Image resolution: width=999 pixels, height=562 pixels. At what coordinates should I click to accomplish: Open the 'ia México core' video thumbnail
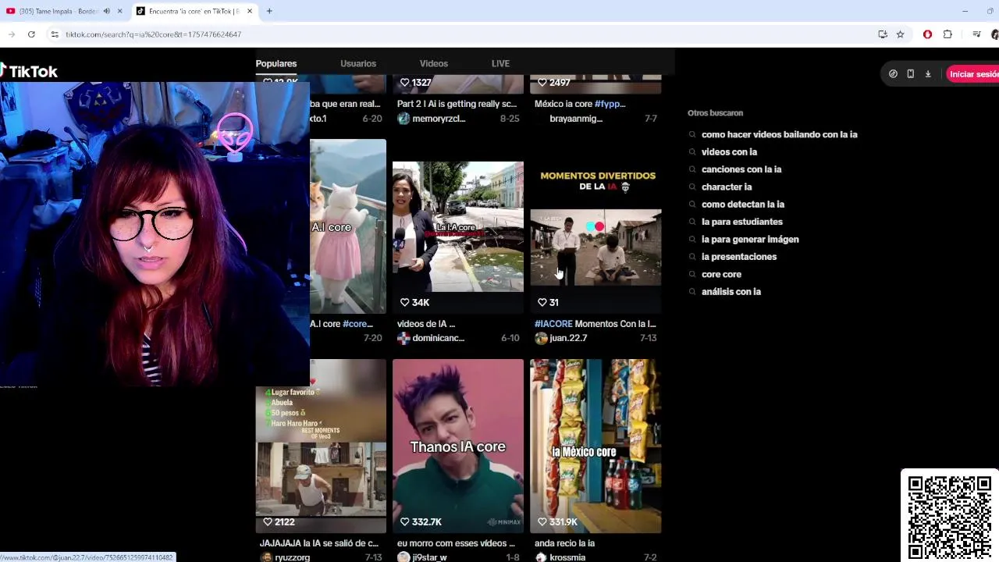click(x=595, y=446)
